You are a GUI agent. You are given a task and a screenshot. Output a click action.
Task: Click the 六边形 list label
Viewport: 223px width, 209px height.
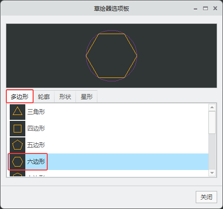36,162
